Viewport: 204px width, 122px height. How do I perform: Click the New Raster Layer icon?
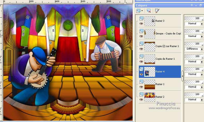[x=138, y=11]
